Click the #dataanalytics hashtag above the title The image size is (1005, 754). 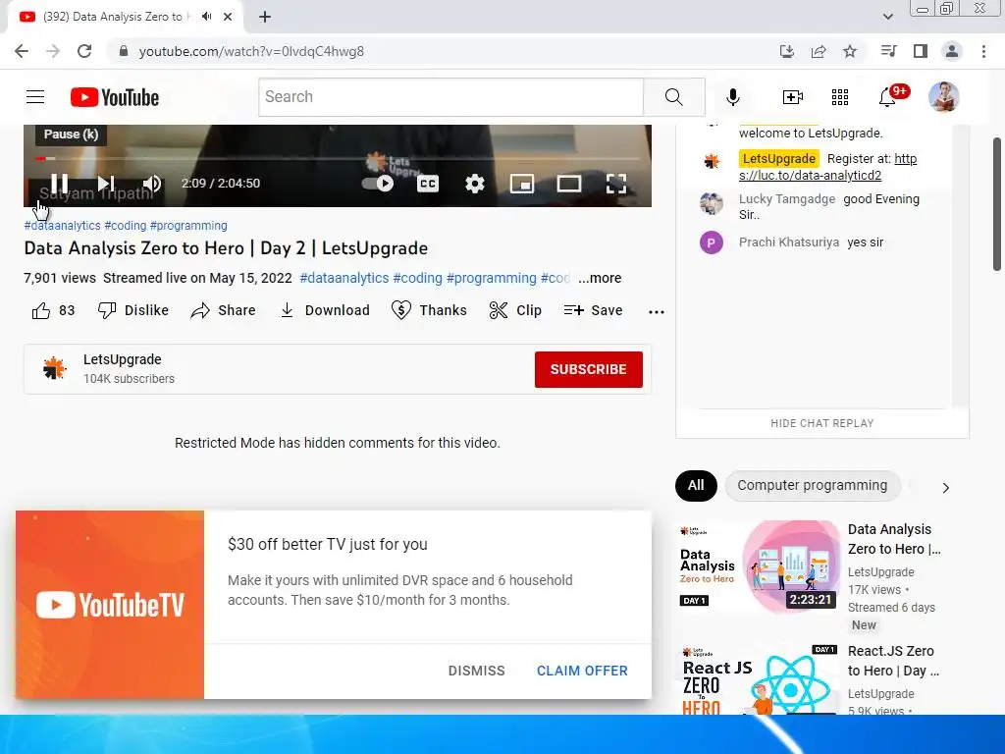(62, 226)
